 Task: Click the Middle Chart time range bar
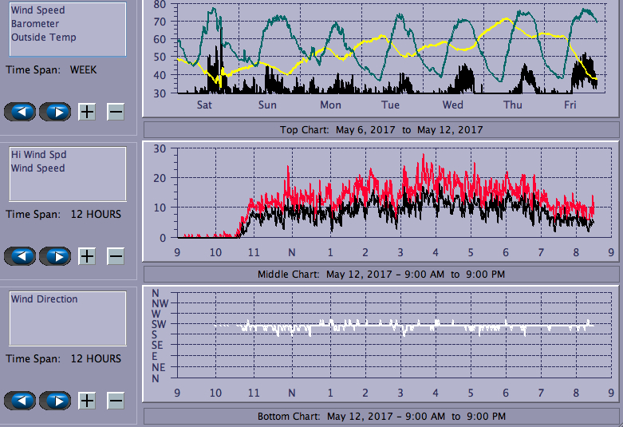(x=381, y=275)
